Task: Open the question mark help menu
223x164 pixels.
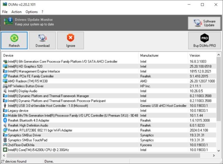Action: tap(43, 12)
